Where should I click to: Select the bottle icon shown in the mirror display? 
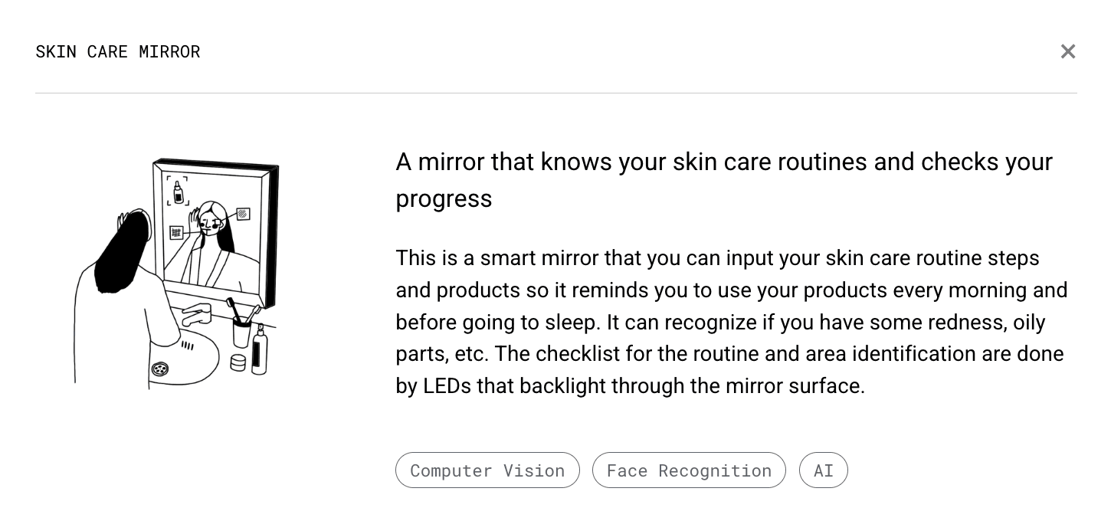[x=178, y=192]
